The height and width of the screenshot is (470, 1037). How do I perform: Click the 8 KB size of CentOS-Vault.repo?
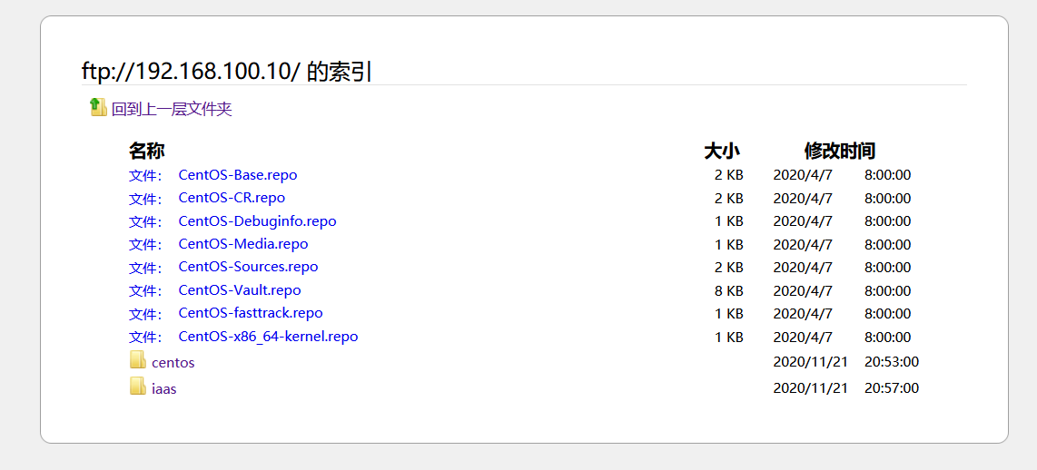tap(729, 291)
